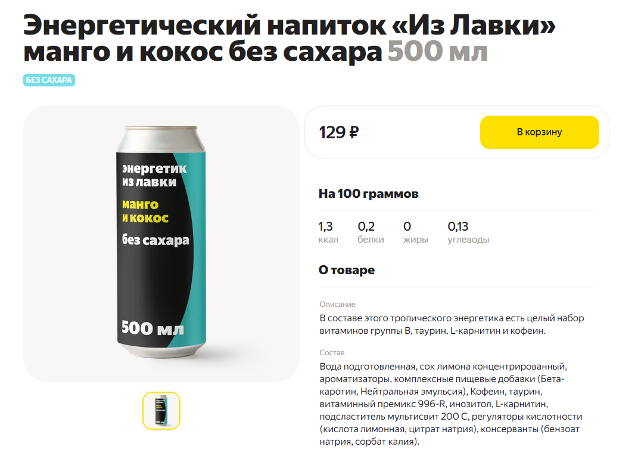The image size is (638, 456).
Task: Click the манго и кокос text on the can
Action: pyautogui.click(x=145, y=211)
